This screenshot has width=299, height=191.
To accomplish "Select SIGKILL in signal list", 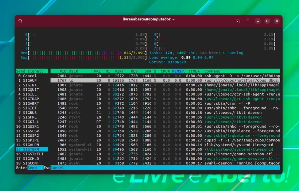I will pos(32,122).
